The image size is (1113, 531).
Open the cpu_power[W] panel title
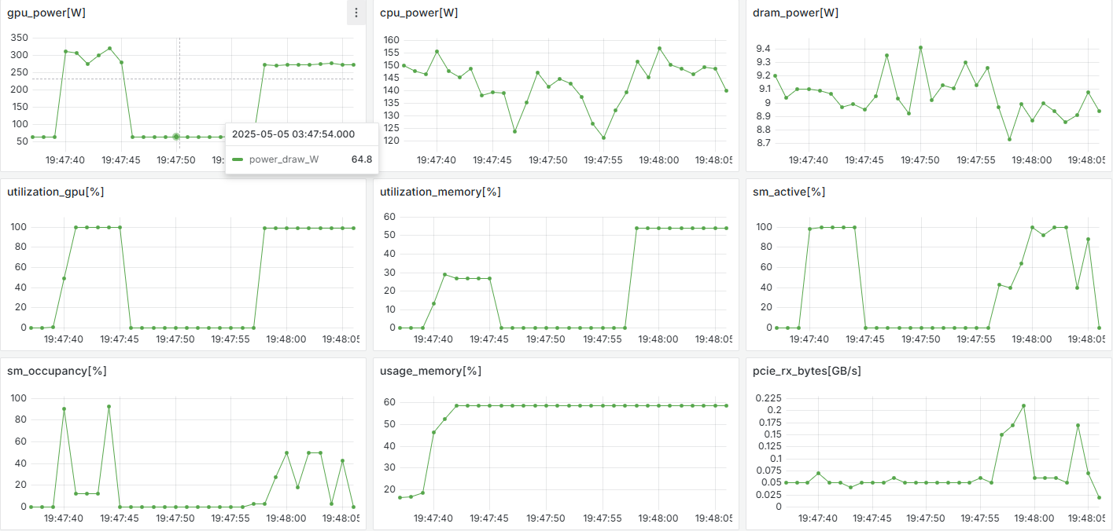(x=418, y=13)
